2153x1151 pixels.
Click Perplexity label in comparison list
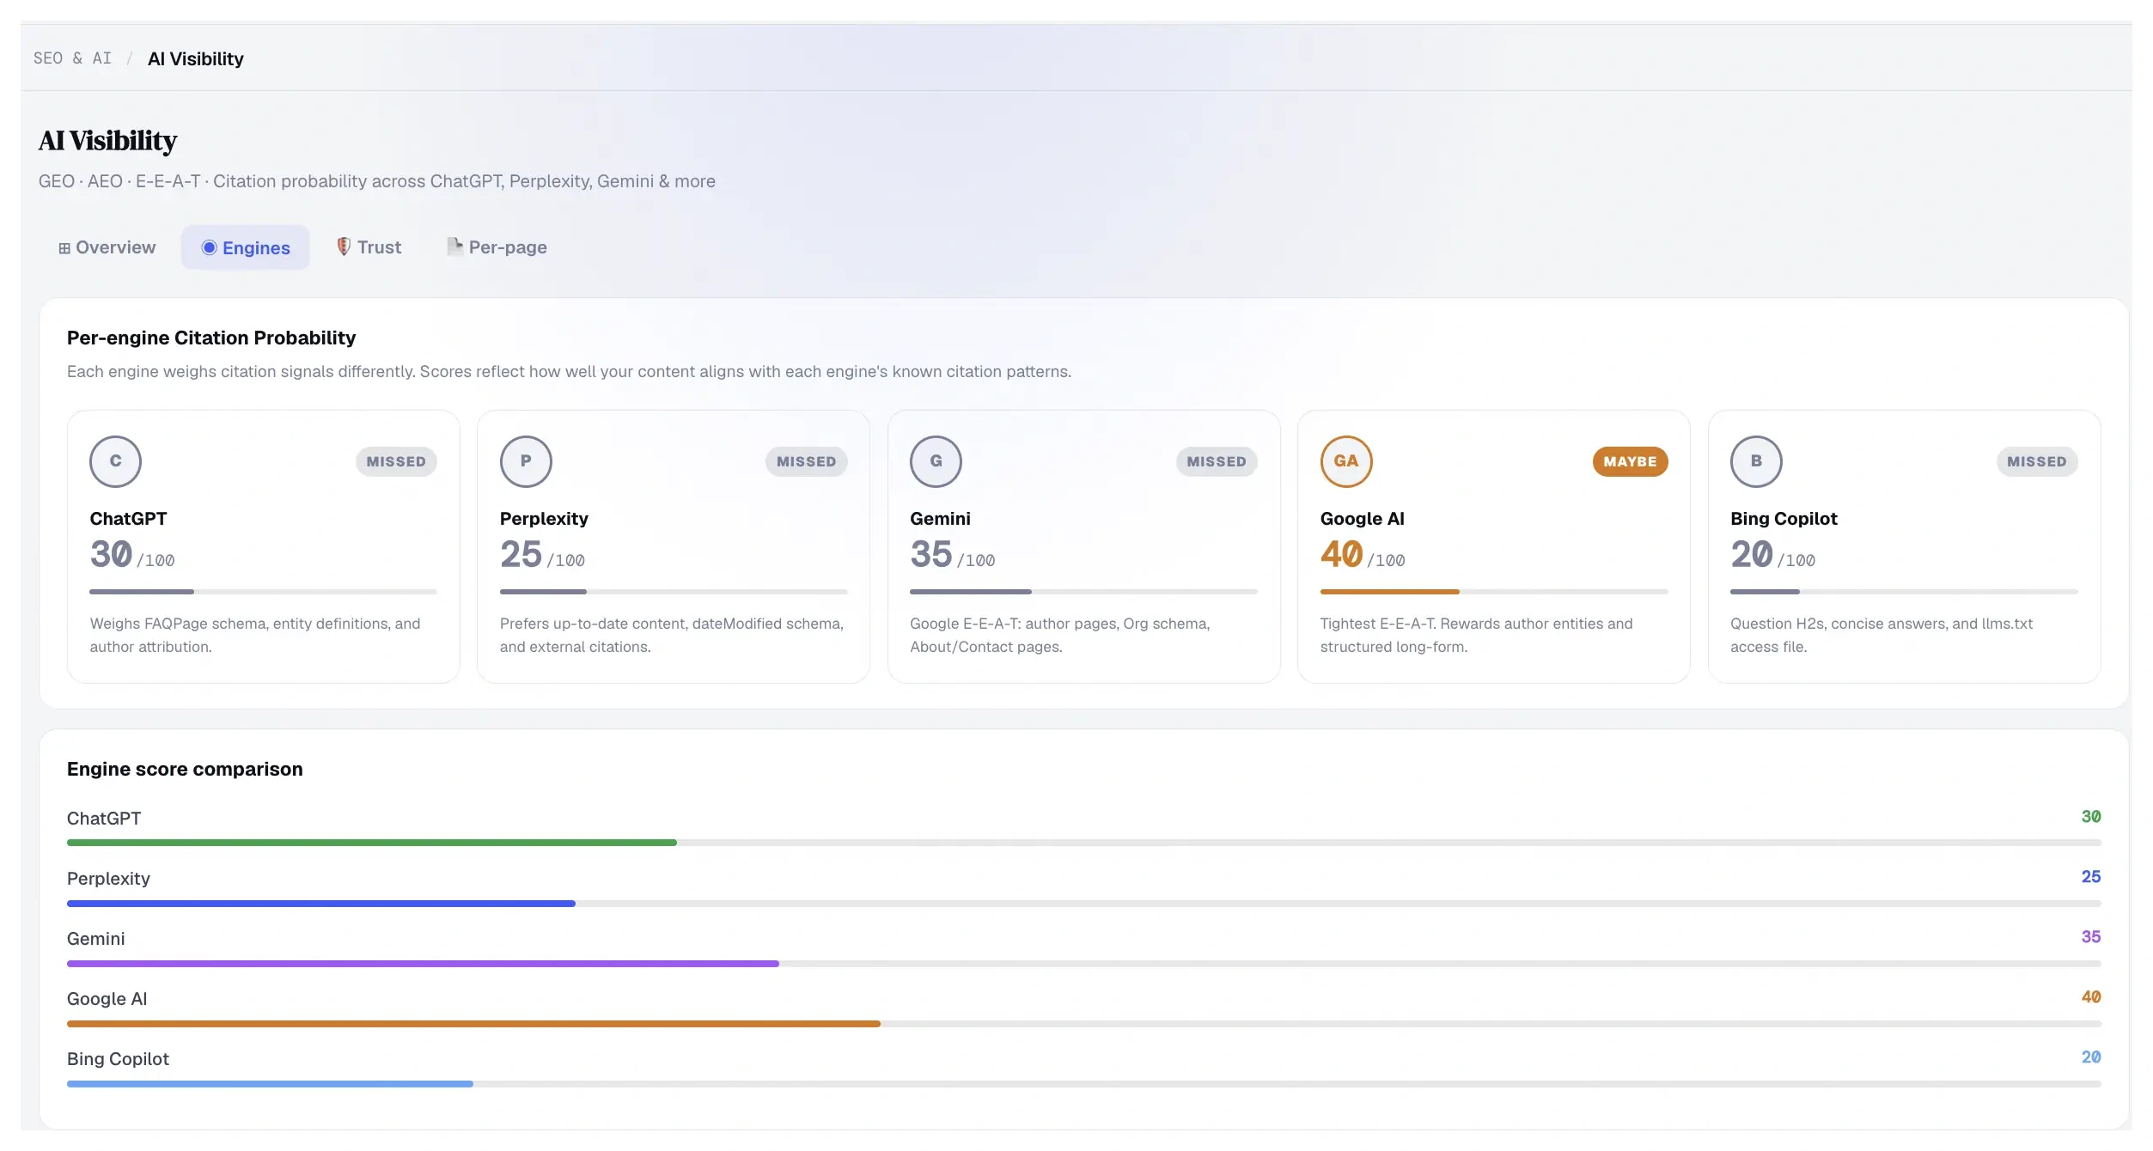[x=108, y=879]
